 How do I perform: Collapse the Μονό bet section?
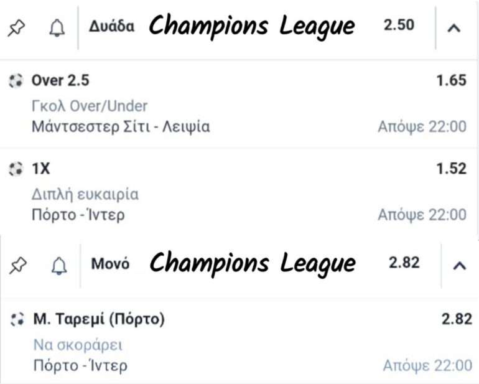[x=459, y=265]
